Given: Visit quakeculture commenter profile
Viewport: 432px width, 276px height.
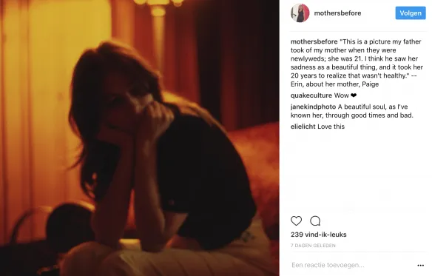Looking at the screenshot, I should [311, 95].
